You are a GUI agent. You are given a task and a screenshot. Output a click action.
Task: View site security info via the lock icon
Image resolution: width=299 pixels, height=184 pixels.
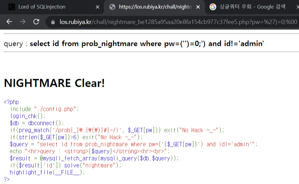53,22
